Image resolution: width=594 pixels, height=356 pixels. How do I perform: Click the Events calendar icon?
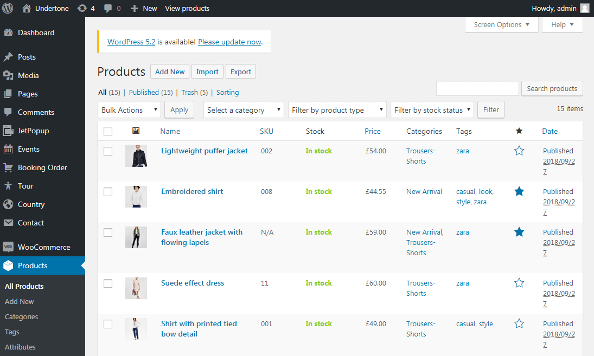click(x=8, y=149)
